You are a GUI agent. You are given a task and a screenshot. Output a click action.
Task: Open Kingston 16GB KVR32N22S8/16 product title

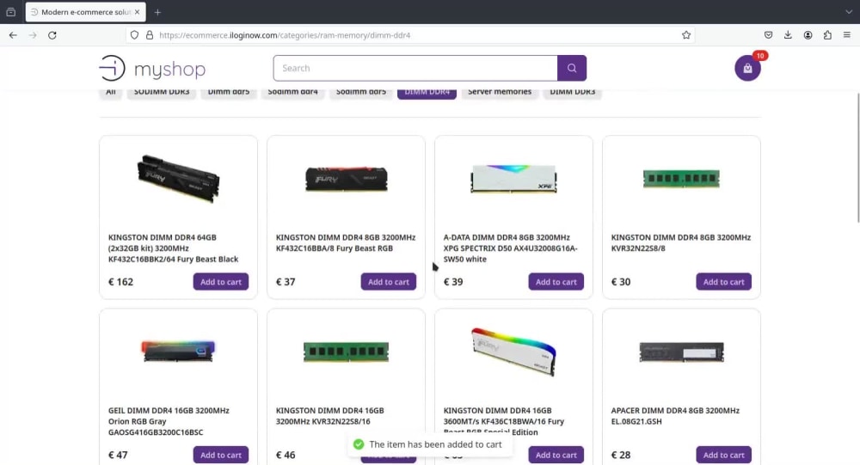330,416
